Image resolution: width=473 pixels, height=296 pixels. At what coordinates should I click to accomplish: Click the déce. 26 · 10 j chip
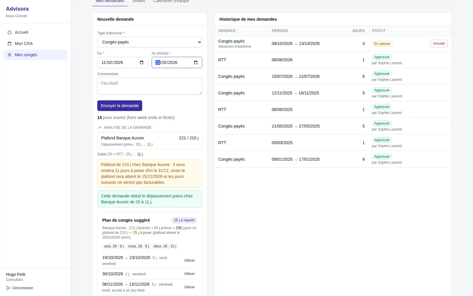tap(165, 246)
